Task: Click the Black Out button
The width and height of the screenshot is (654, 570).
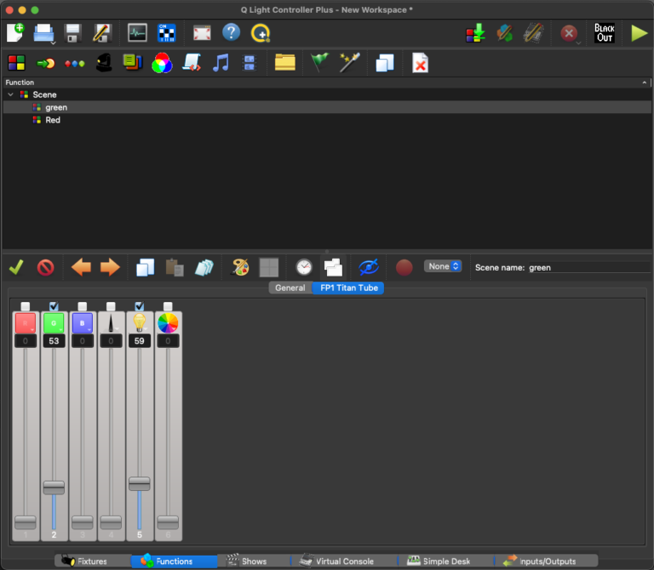Action: tap(604, 33)
